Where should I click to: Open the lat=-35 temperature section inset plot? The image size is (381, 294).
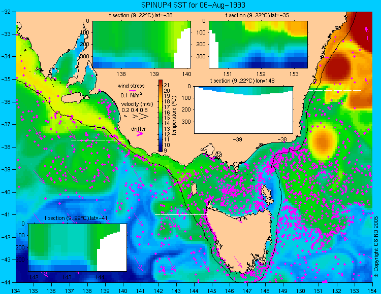click(258, 45)
